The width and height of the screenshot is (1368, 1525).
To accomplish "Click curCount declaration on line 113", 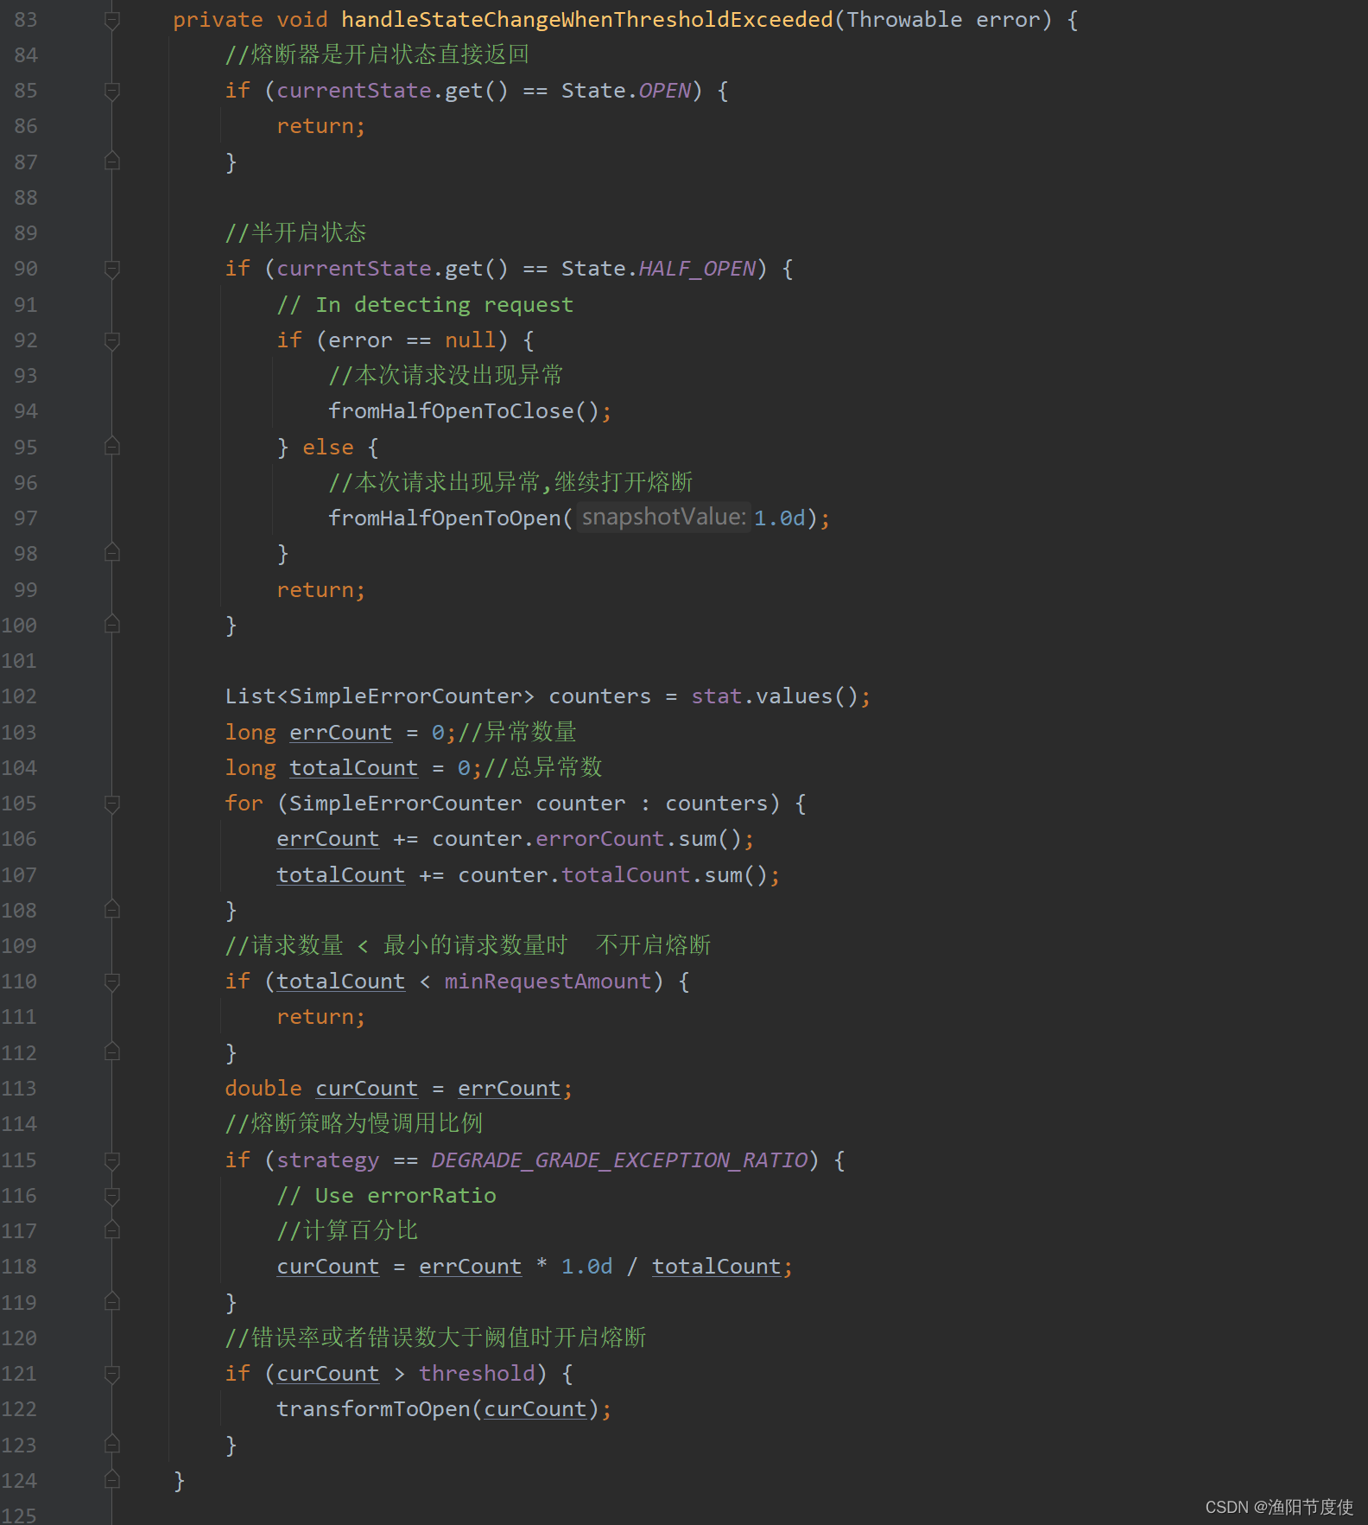I will [x=366, y=1089].
